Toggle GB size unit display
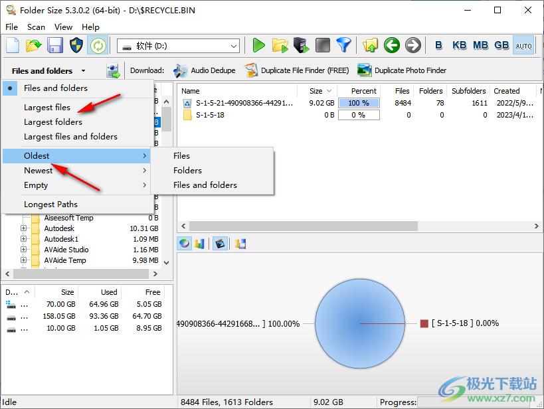544x409 pixels. [x=501, y=45]
